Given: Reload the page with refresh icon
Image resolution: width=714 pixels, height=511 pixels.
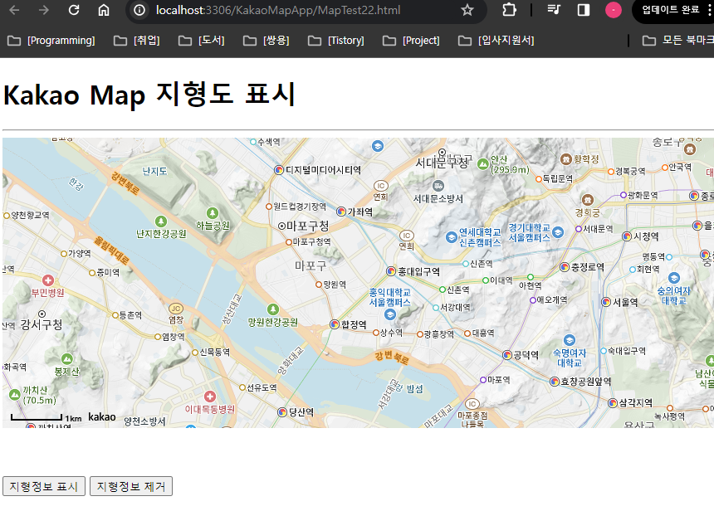Looking at the screenshot, I should tap(74, 10).
